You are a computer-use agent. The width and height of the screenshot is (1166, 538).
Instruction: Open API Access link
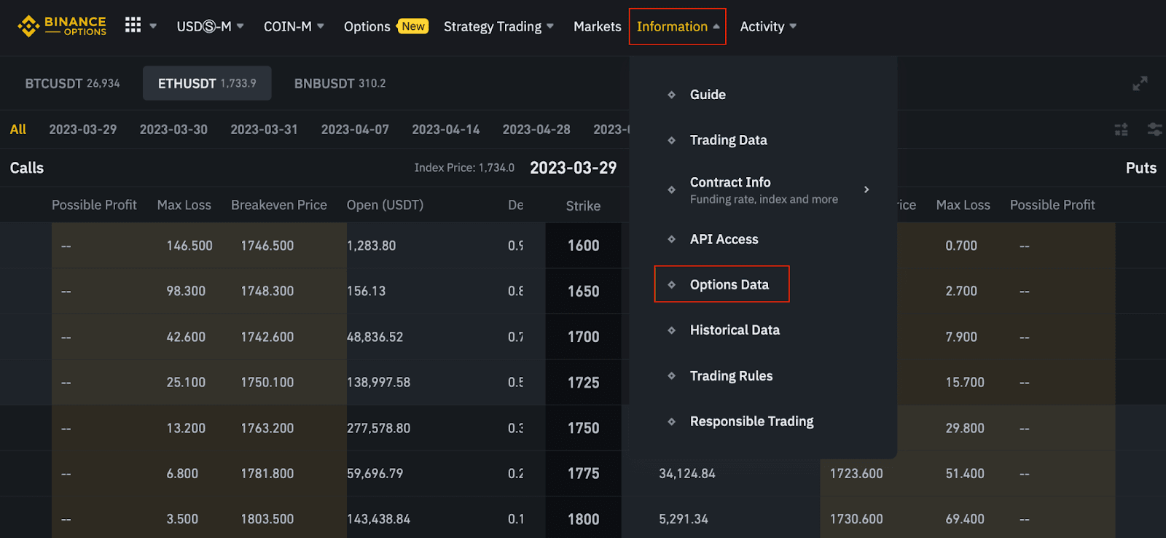click(x=724, y=239)
